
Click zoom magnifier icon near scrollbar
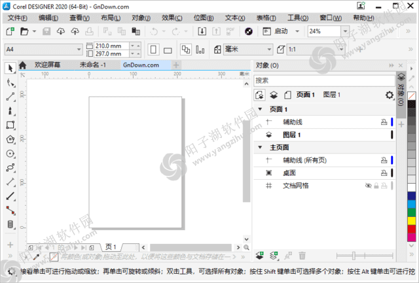246,248
